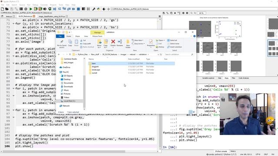Open the Copy to dropdown in Explorer
The width and height of the screenshot is (278, 156).
click(x=106, y=44)
